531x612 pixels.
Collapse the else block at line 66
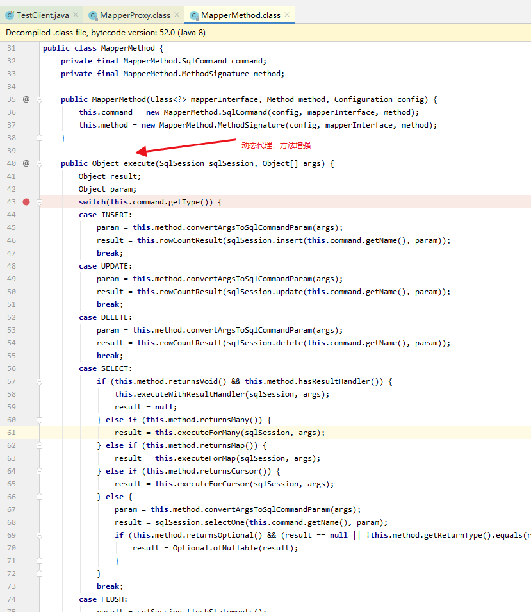tap(38, 496)
